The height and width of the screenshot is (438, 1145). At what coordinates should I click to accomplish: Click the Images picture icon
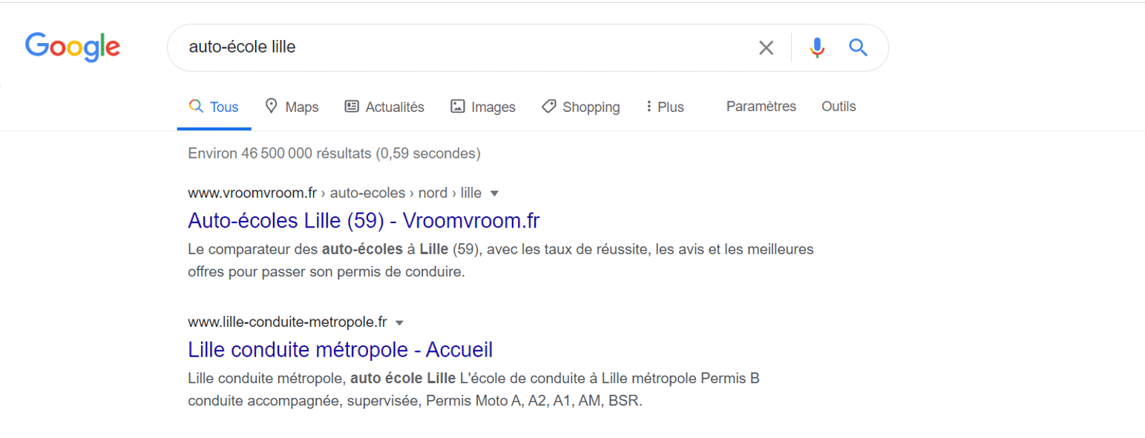458,106
